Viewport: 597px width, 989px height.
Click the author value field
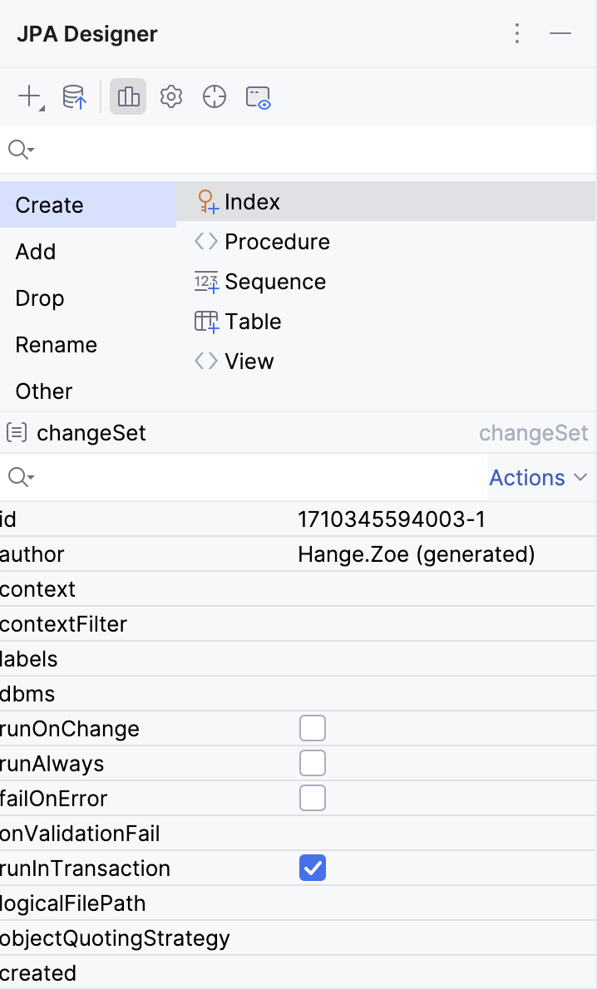point(416,554)
